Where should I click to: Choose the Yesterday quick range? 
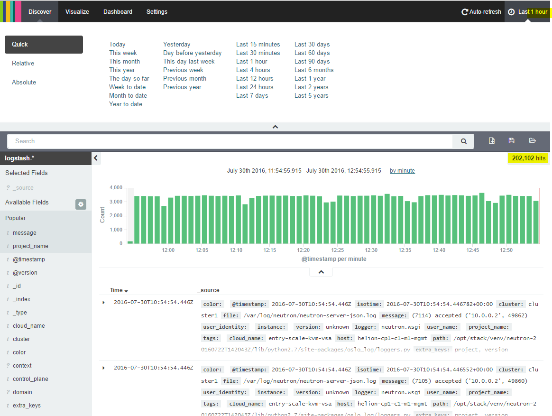177,45
